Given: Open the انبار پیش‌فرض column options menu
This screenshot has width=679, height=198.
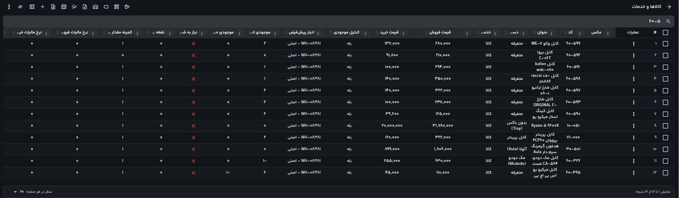Looking at the screenshot, I should [318, 34].
